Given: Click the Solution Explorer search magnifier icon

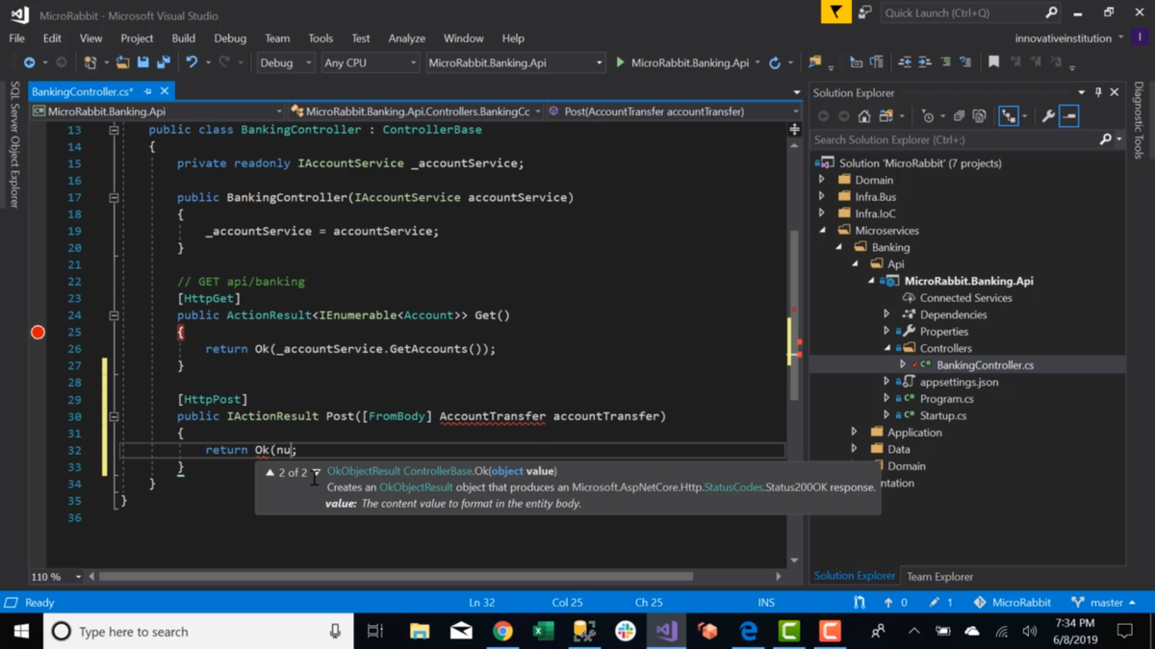Looking at the screenshot, I should 1106,139.
